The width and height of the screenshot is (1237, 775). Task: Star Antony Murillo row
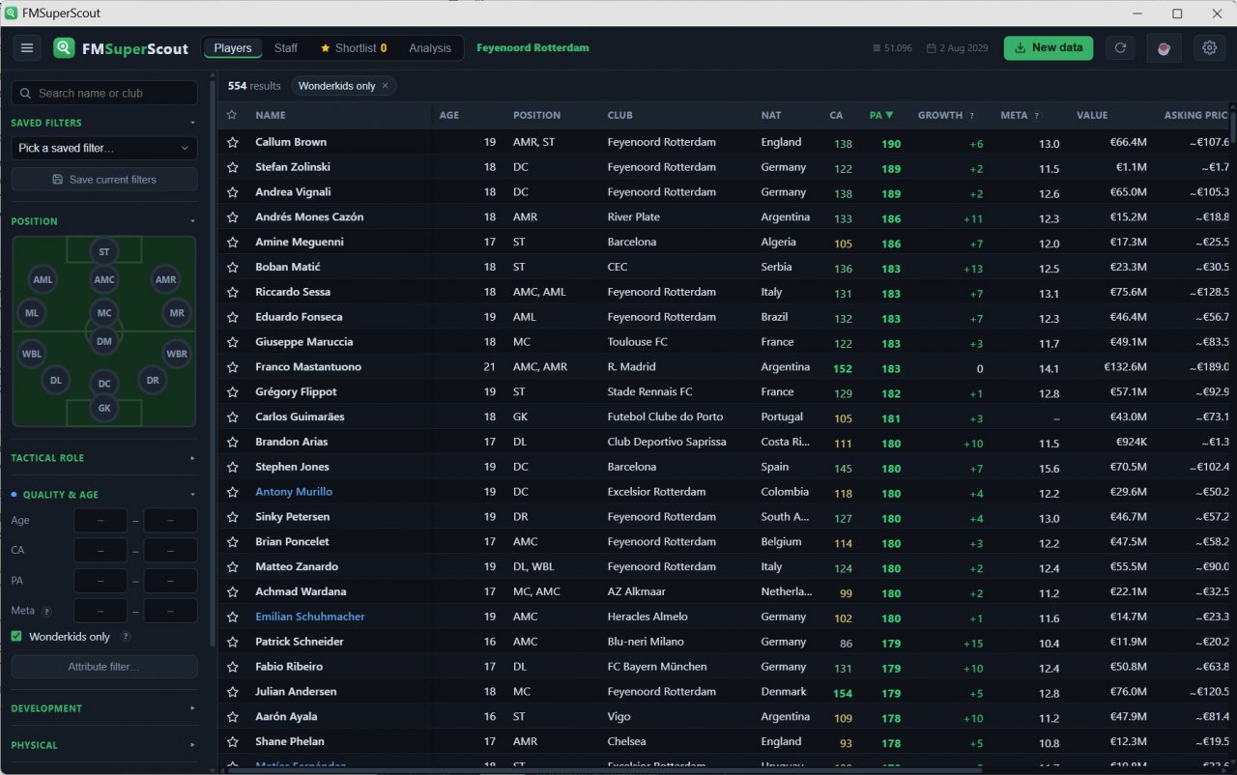[232, 492]
